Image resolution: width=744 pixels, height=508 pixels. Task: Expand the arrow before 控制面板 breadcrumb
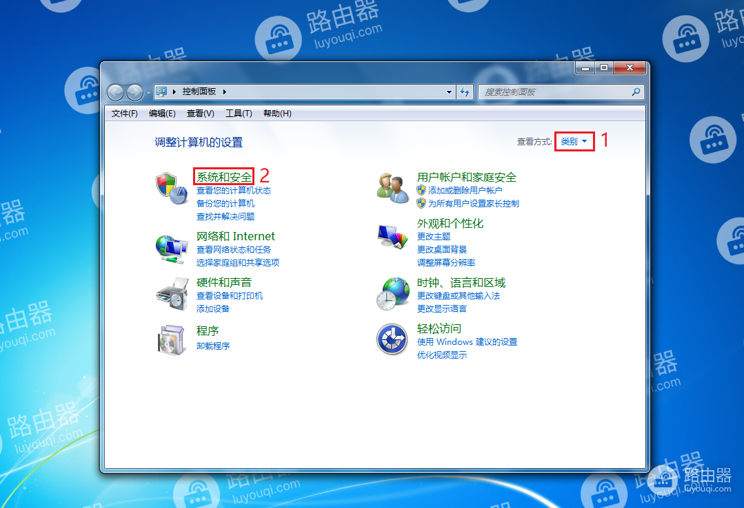point(174,92)
